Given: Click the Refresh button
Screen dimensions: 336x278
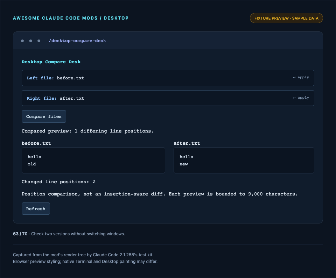Looking at the screenshot, I should tap(36, 209).
